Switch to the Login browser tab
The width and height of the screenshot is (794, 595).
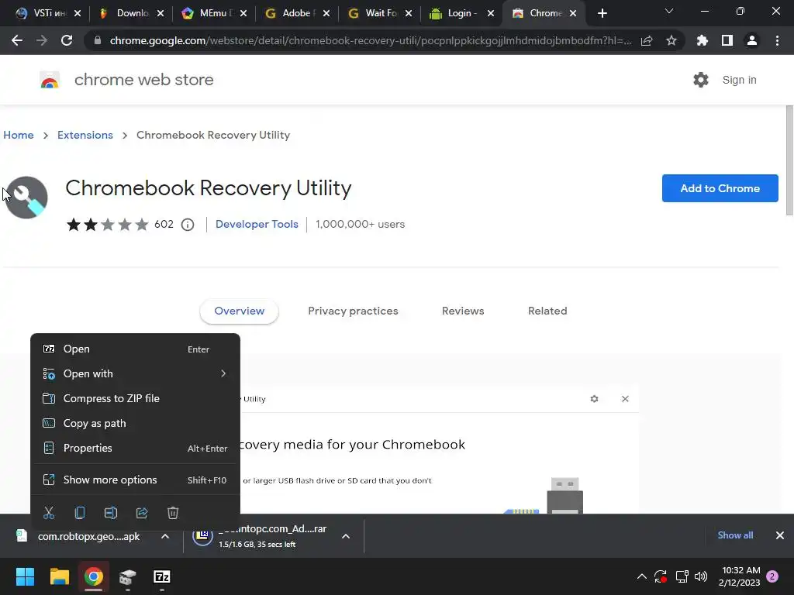[x=462, y=13]
